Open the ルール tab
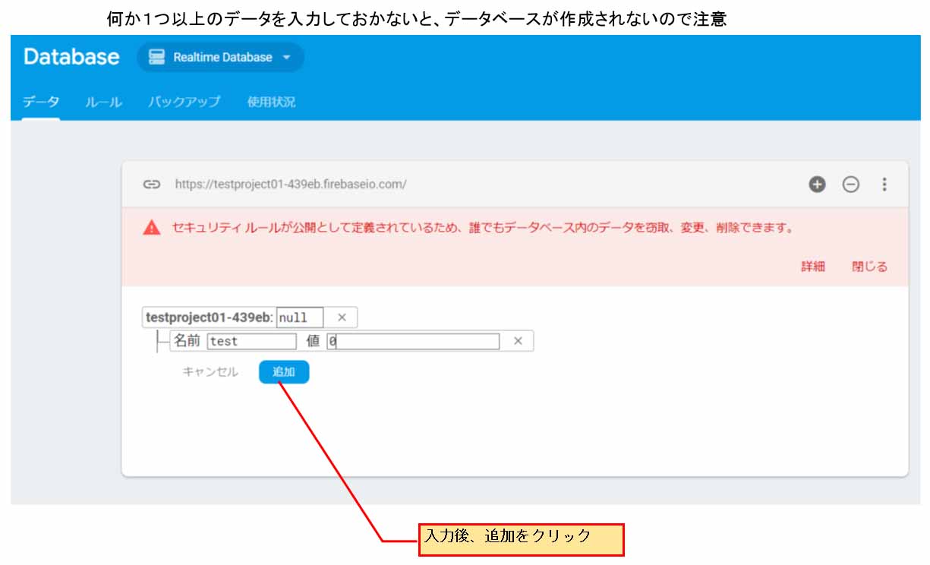The height and width of the screenshot is (565, 930). [x=104, y=102]
